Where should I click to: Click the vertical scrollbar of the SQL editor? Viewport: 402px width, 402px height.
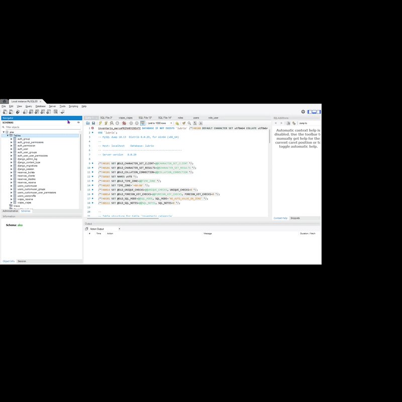269,137
